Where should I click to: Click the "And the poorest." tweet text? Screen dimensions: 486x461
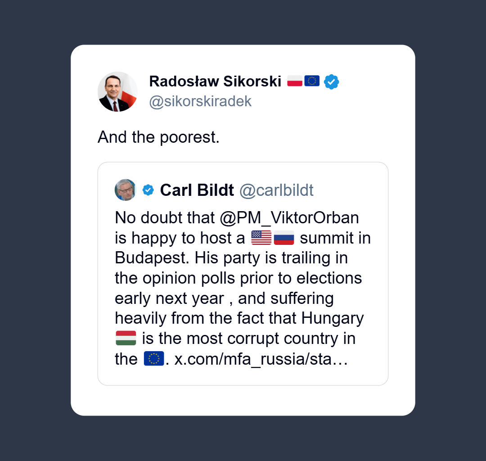click(x=158, y=137)
